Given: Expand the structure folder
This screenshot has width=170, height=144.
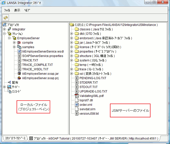Looking at the screenshot, I should pos(72,56).
